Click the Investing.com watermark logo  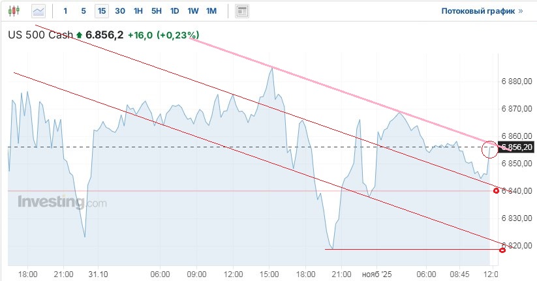[62, 202]
